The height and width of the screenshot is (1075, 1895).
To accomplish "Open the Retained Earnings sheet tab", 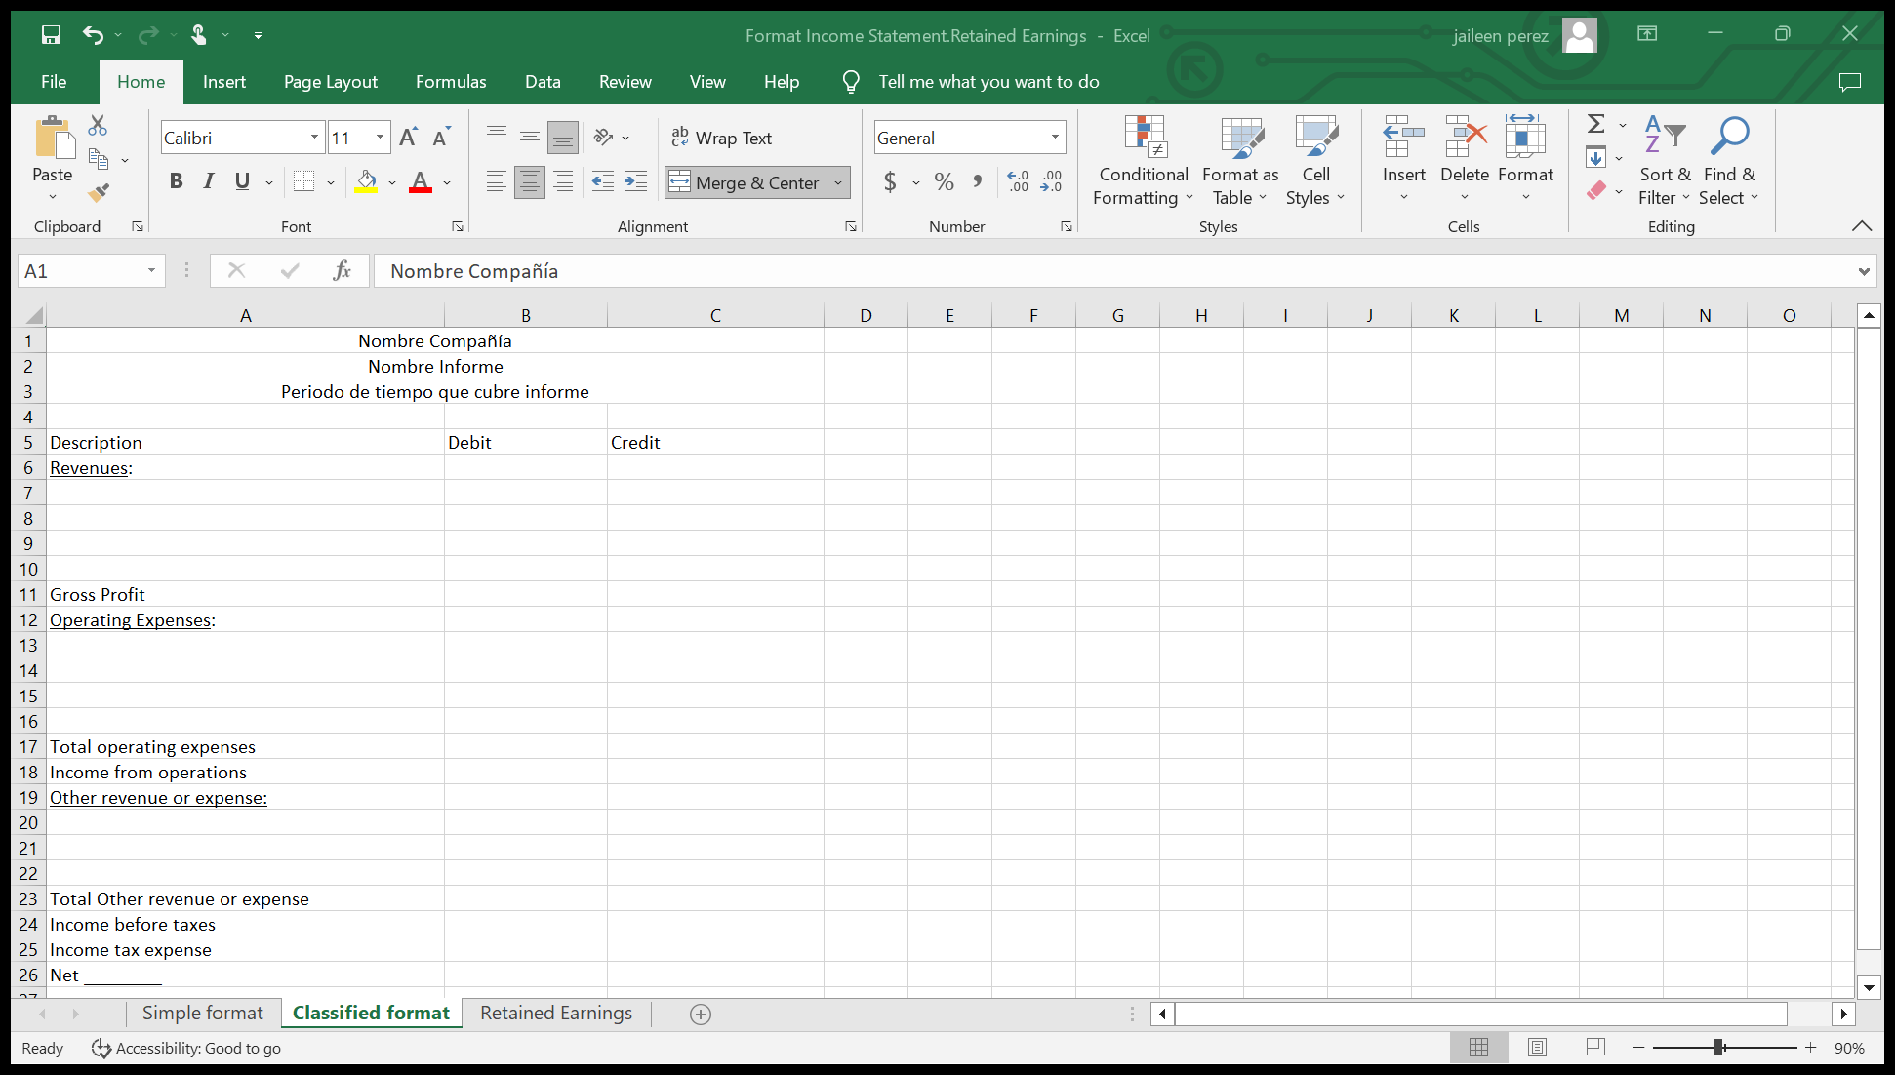I will [554, 1013].
